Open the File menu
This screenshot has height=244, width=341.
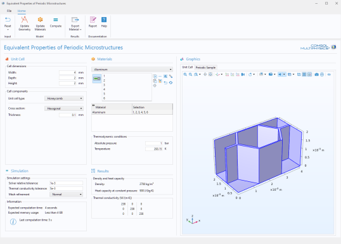coord(9,11)
